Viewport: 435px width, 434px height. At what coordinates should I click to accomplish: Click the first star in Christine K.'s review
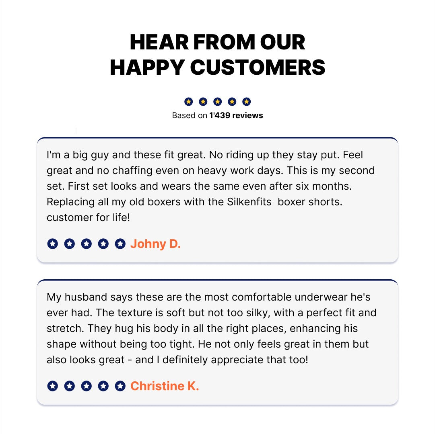[53, 386]
